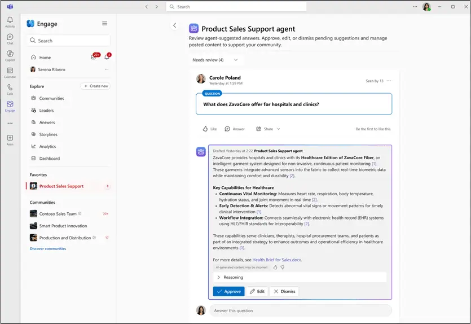Click the Teams logo icon

10,7
